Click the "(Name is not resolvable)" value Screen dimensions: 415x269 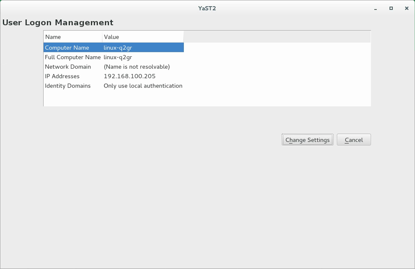137,67
